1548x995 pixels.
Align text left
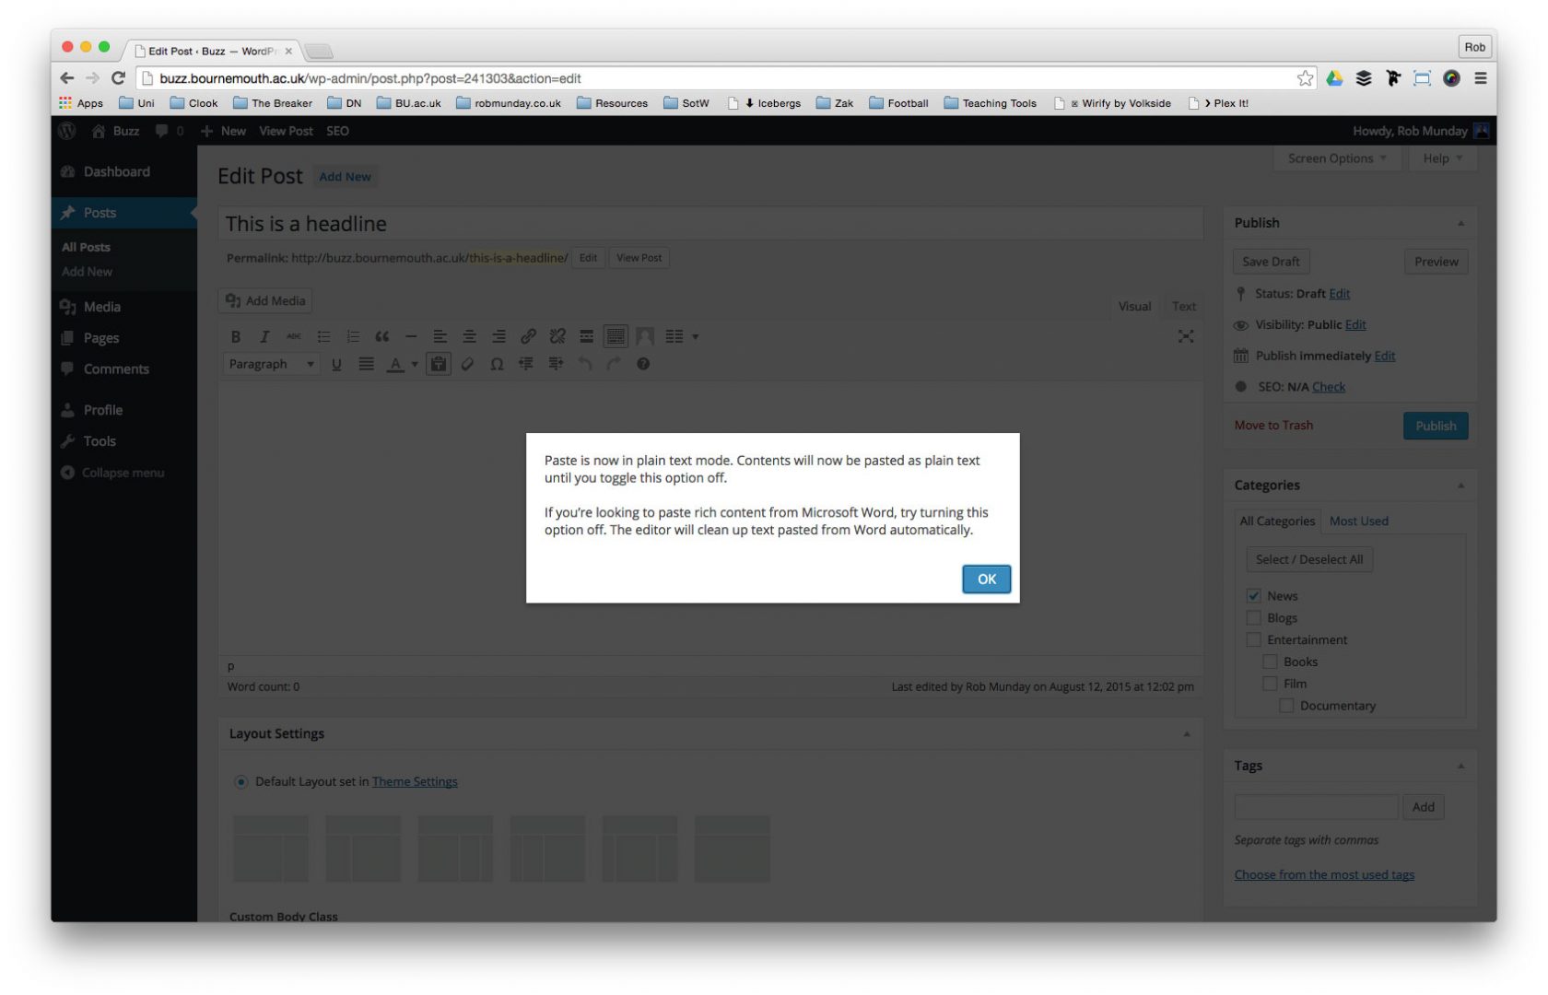coord(440,336)
